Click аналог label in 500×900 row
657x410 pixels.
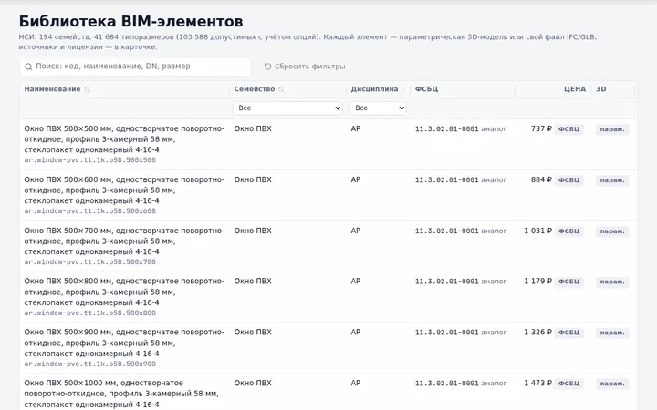click(x=494, y=333)
